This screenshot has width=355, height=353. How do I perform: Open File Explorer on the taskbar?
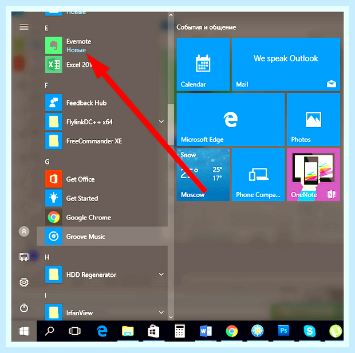[128, 331]
